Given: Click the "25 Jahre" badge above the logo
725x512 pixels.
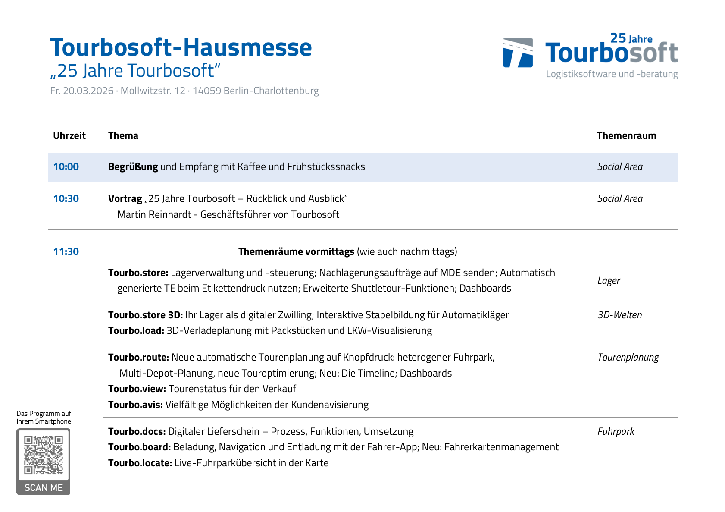Looking at the screenshot, I should [631, 38].
